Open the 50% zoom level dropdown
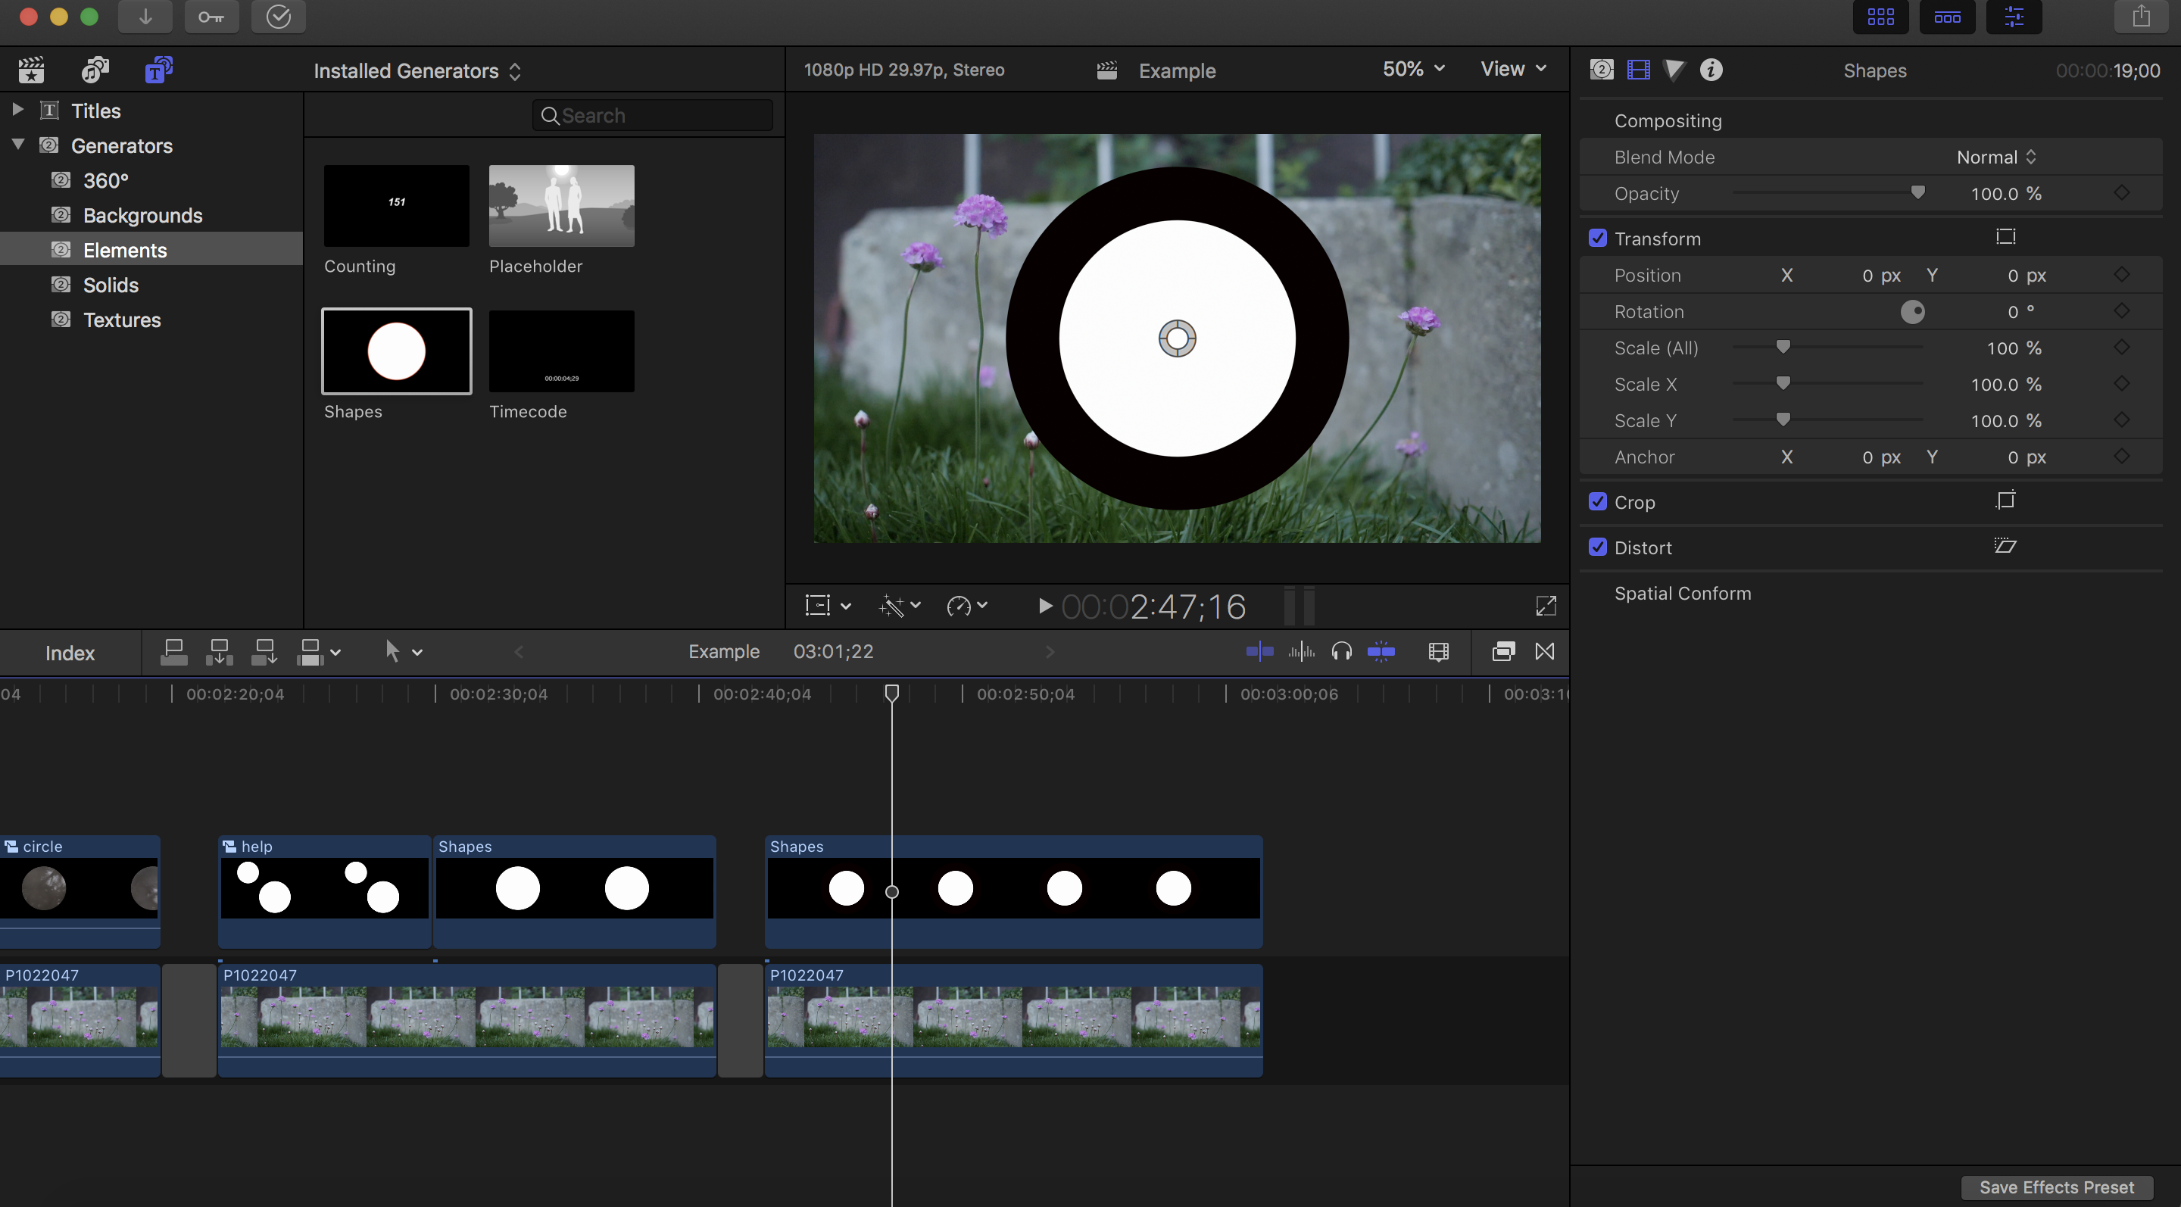The width and height of the screenshot is (2181, 1207). click(1413, 70)
